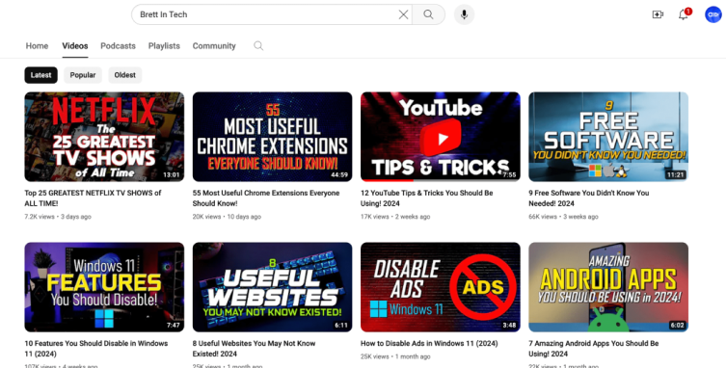The width and height of the screenshot is (726, 368).
Task: Open the Playlists tab
Action: (x=164, y=46)
